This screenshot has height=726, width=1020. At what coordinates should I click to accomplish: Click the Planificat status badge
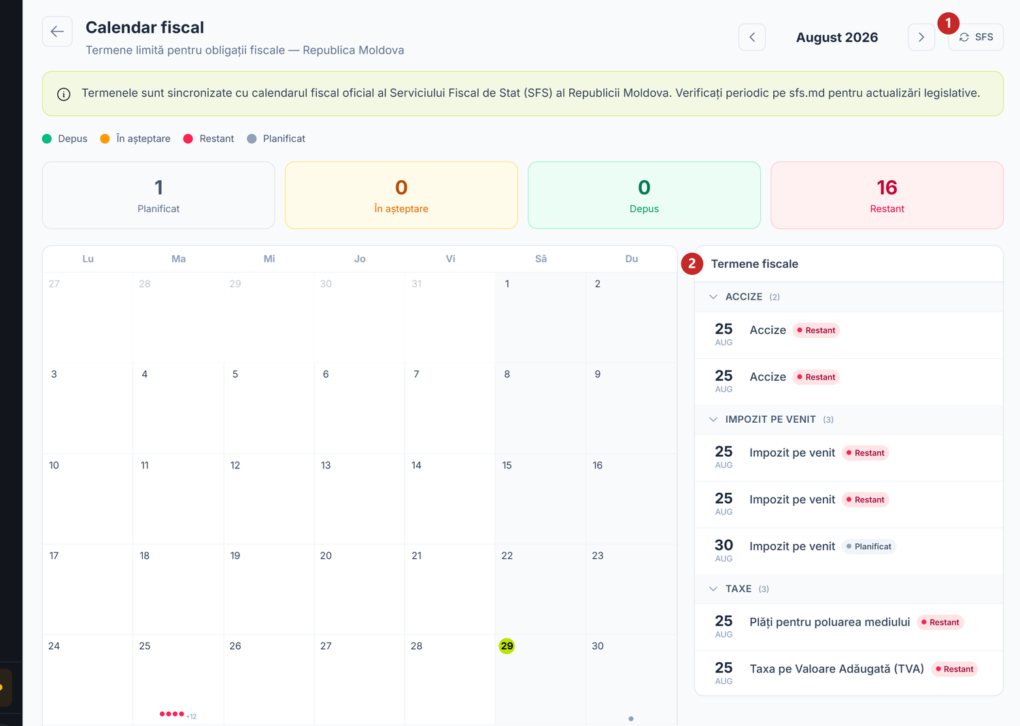[869, 547]
